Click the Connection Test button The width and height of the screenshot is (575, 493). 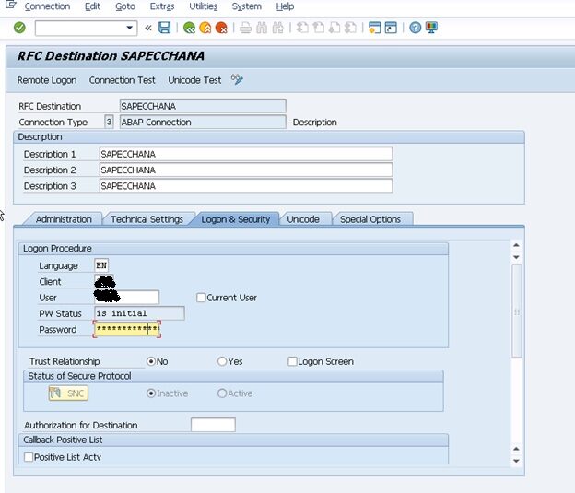point(123,80)
